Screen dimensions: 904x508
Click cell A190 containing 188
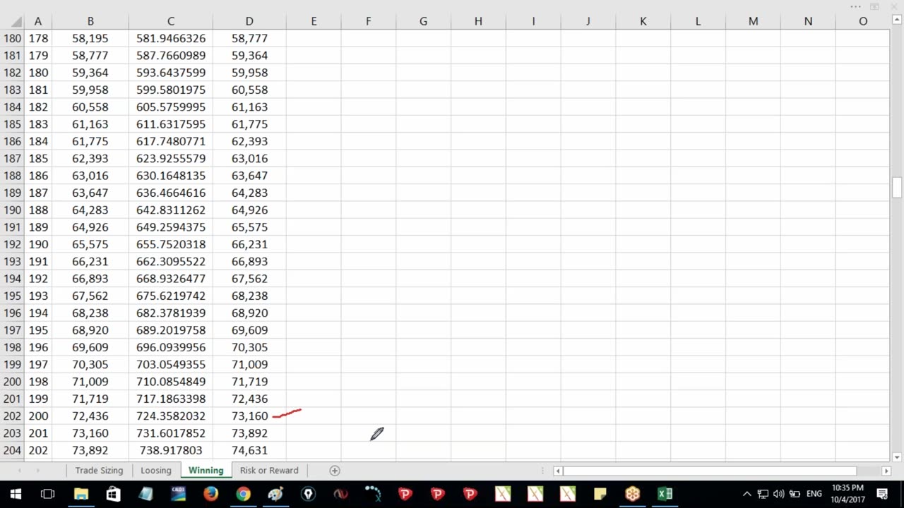coord(38,210)
